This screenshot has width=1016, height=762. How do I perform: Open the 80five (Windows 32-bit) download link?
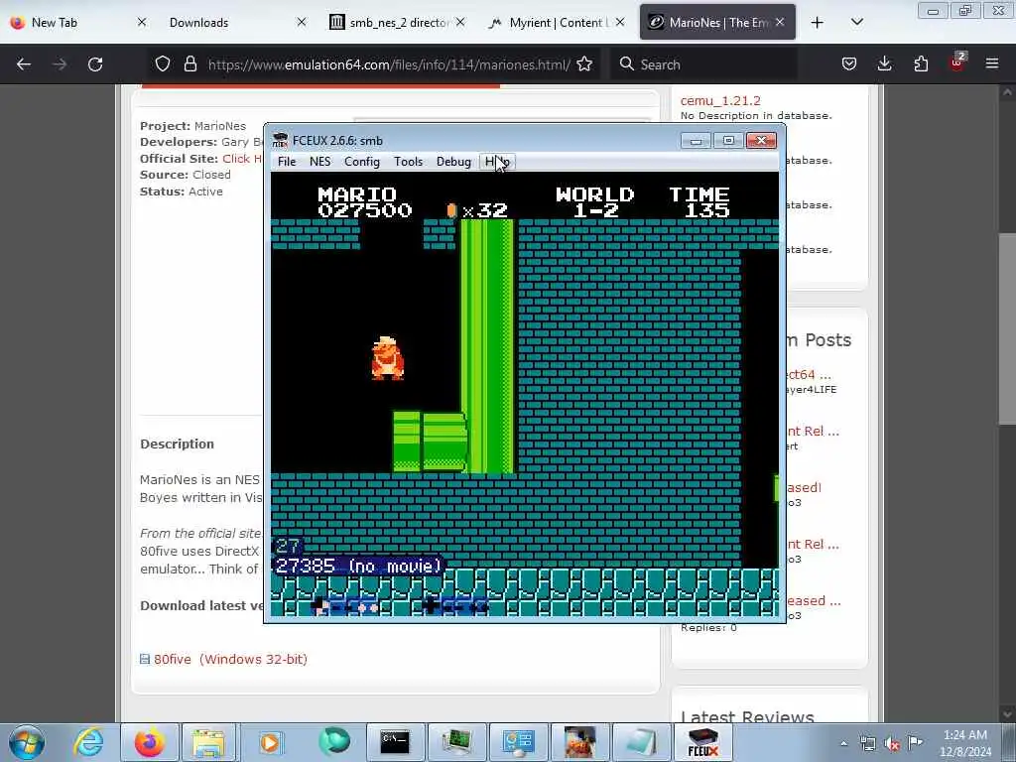click(x=230, y=659)
